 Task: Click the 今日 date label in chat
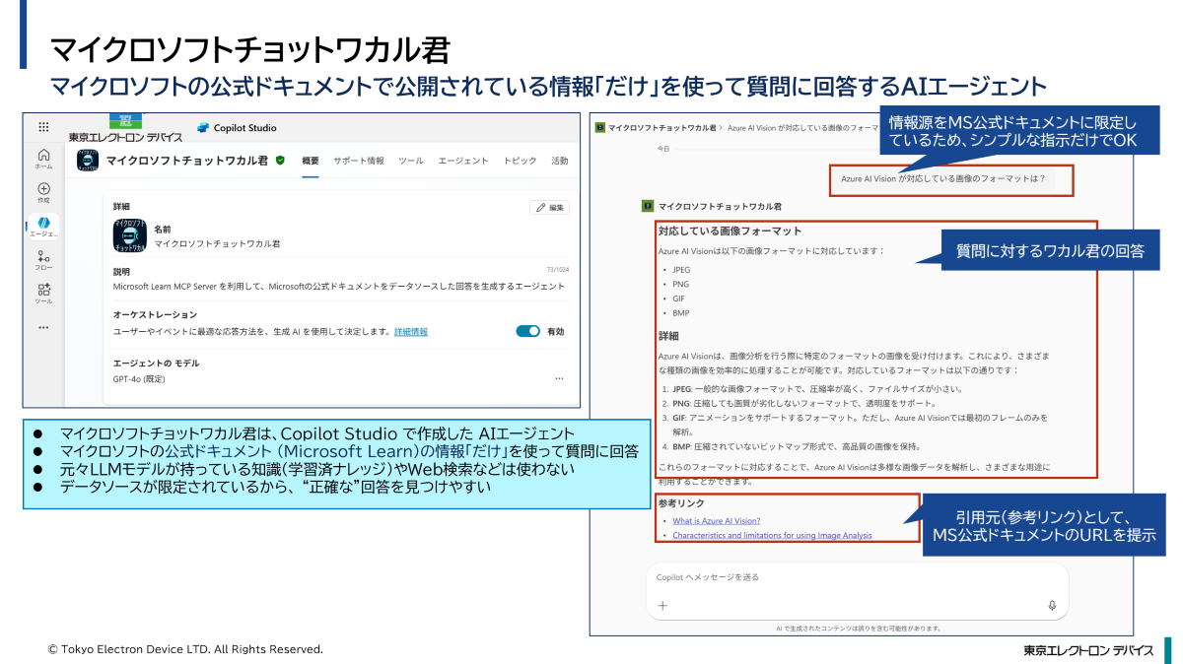tap(663, 149)
